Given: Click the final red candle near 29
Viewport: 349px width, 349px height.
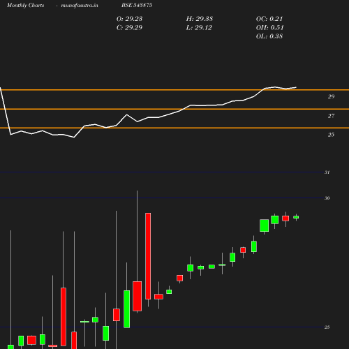Looking at the screenshot, I should tap(285, 218).
